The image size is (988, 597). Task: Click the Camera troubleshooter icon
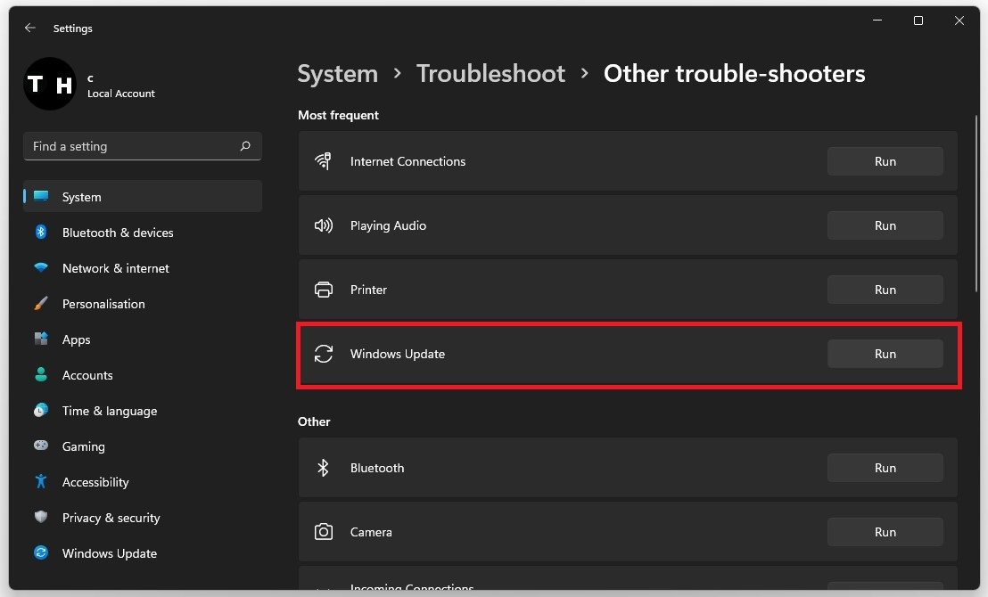tap(324, 532)
